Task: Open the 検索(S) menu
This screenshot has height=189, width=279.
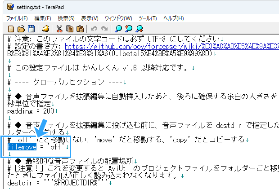Action: [x=66, y=18]
